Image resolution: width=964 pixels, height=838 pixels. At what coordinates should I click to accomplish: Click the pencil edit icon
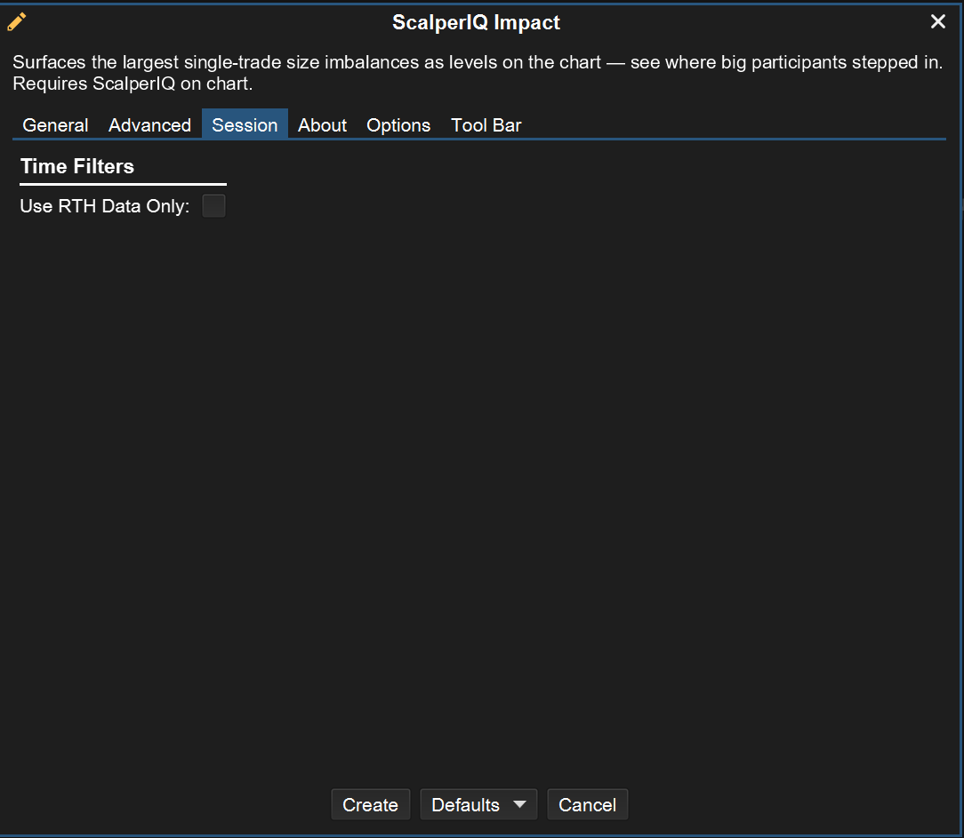coord(17,22)
